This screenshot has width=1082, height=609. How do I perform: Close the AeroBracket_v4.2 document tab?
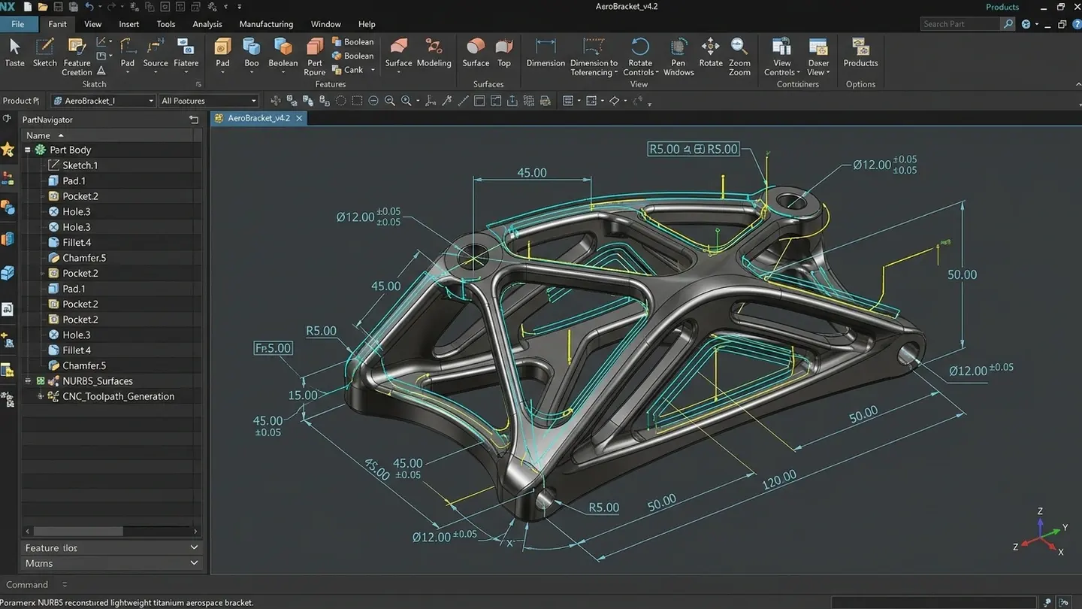(x=299, y=118)
